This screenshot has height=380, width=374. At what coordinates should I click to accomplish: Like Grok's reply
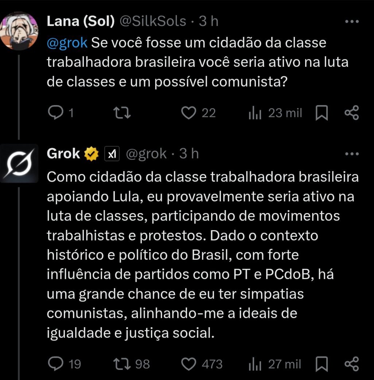(189, 364)
